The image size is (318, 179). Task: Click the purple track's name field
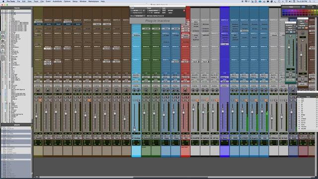pos(225,138)
